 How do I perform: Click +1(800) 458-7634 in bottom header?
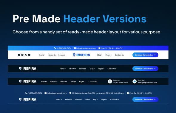[35, 93]
